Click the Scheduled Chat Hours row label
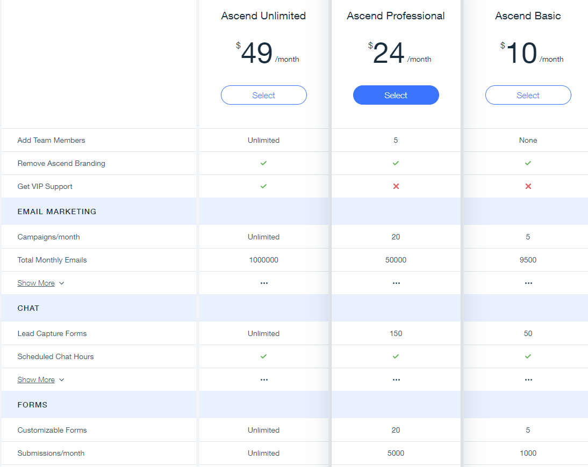 pyautogui.click(x=55, y=356)
